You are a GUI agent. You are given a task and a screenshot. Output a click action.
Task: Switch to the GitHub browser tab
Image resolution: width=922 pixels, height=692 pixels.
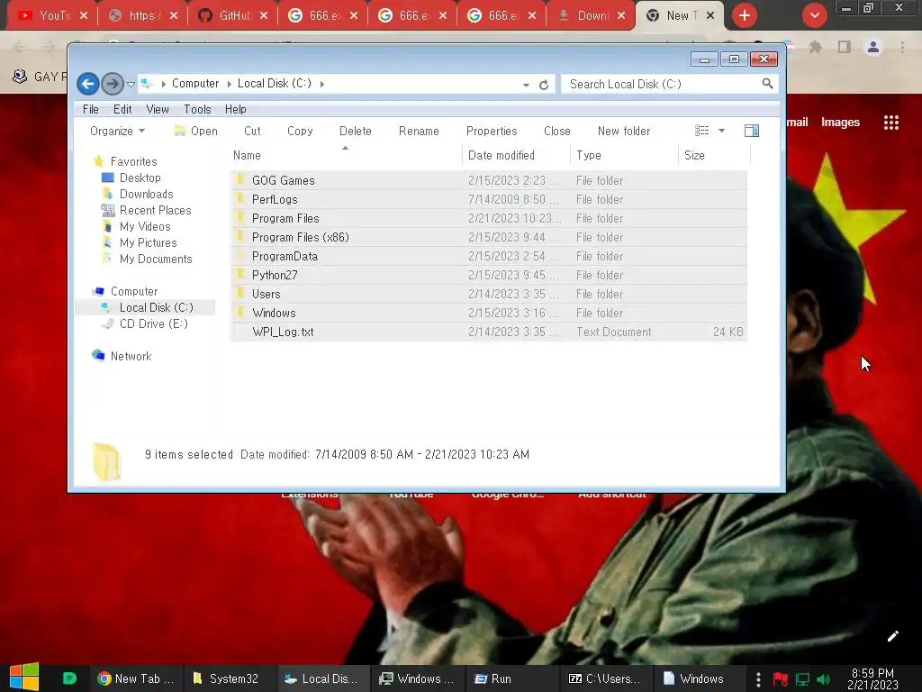233,15
